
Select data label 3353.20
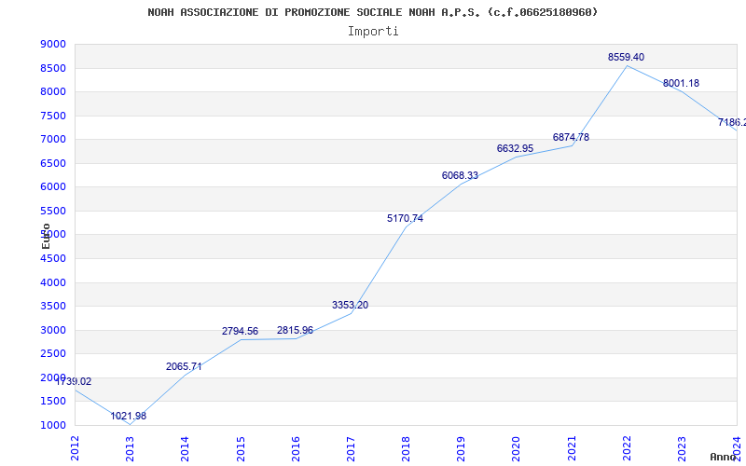click(x=351, y=305)
